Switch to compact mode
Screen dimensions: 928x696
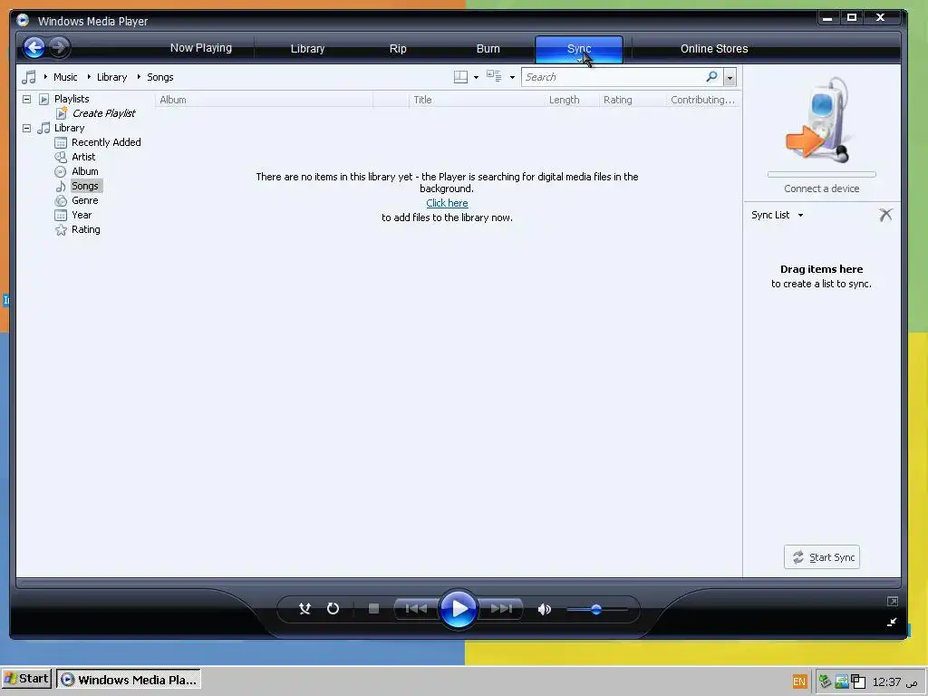[892, 622]
